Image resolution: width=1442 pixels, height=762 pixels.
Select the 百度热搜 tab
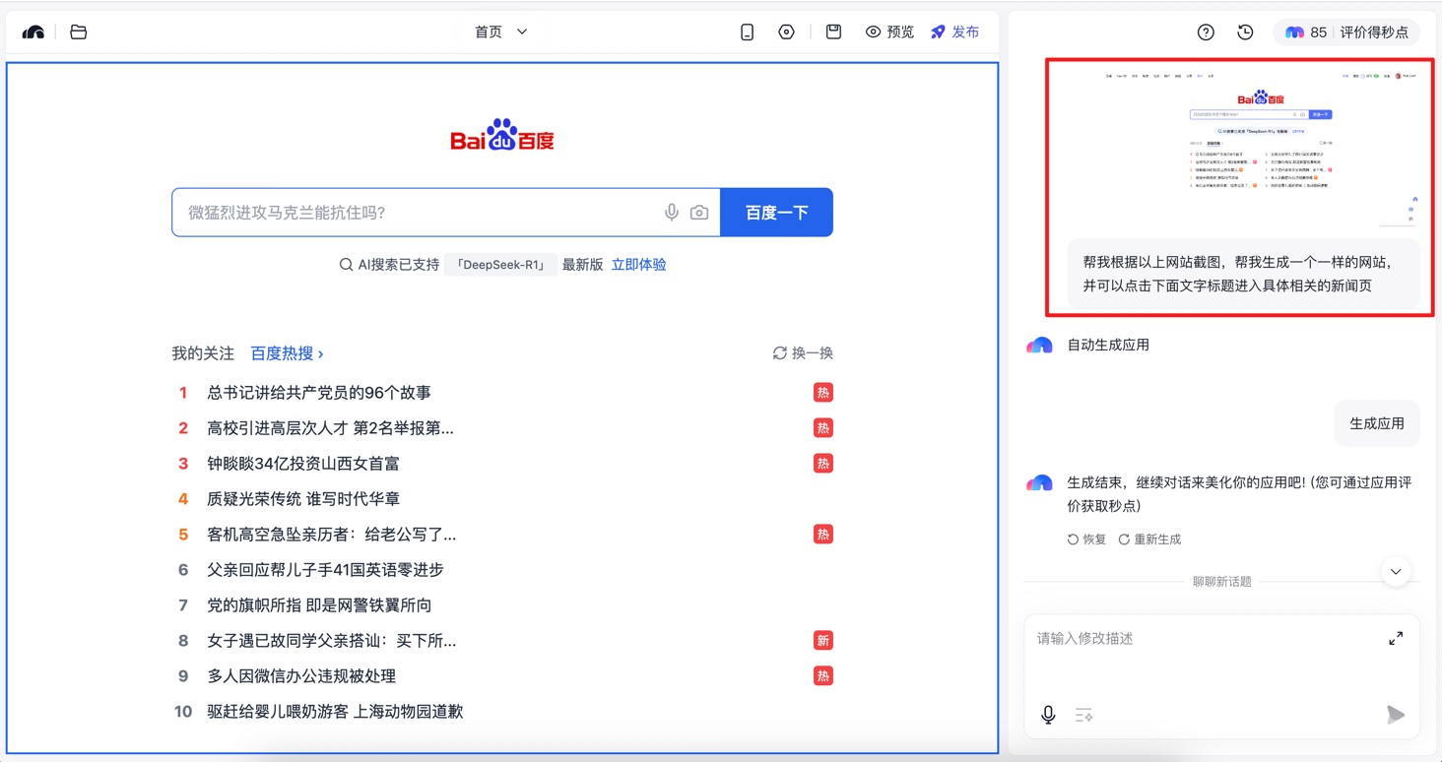[x=287, y=353]
